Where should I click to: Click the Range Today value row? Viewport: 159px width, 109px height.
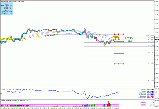pos(6,6)
